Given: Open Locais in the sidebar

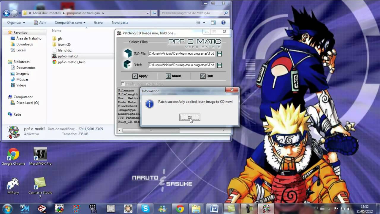Looking at the screenshot, I should tap(21, 50).
